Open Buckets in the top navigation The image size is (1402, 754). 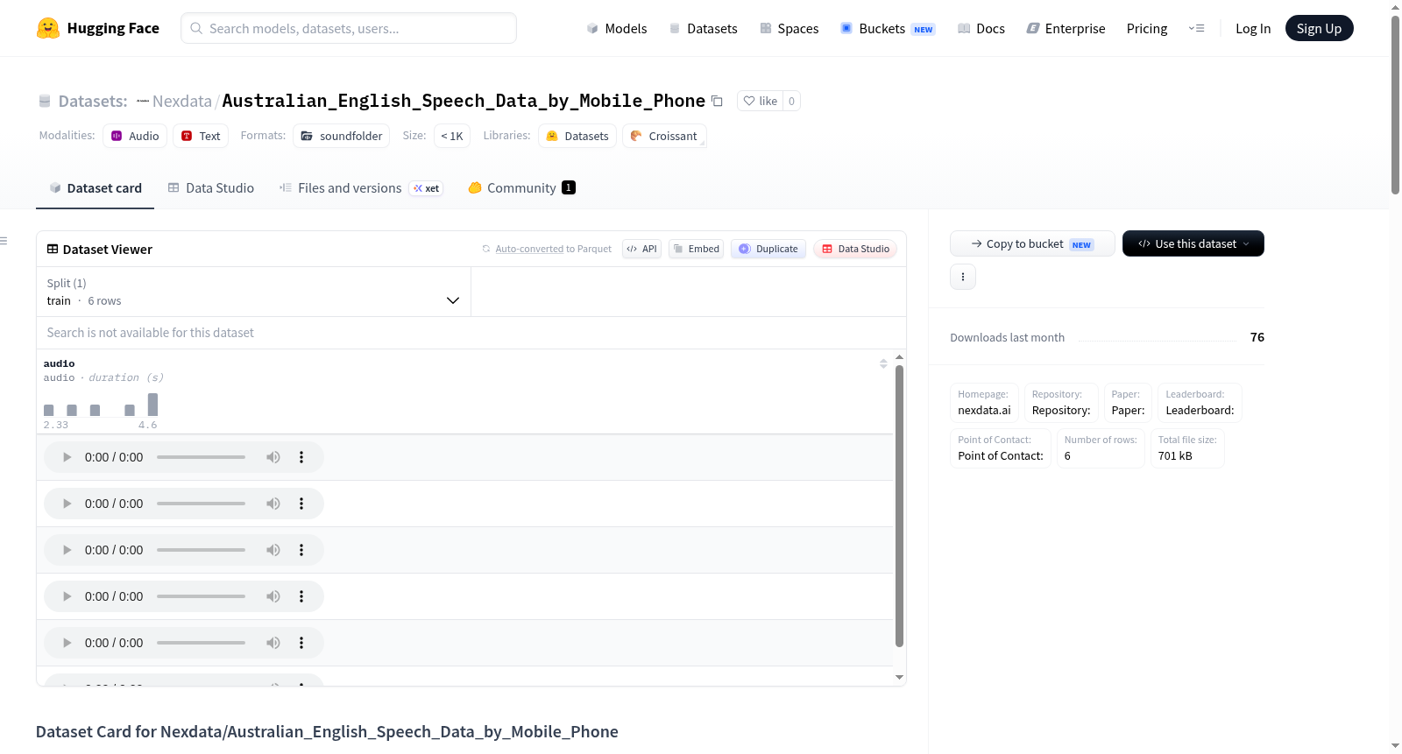(887, 28)
